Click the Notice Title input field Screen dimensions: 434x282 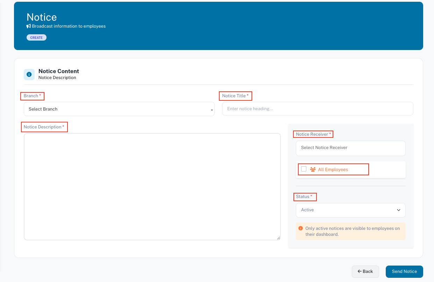[x=317, y=109]
